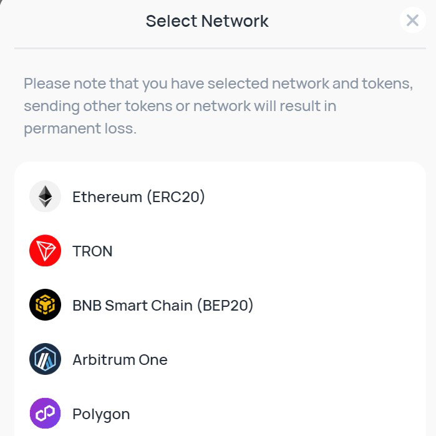Click the word One in Arbitrum entry

pyautogui.click(x=153, y=359)
